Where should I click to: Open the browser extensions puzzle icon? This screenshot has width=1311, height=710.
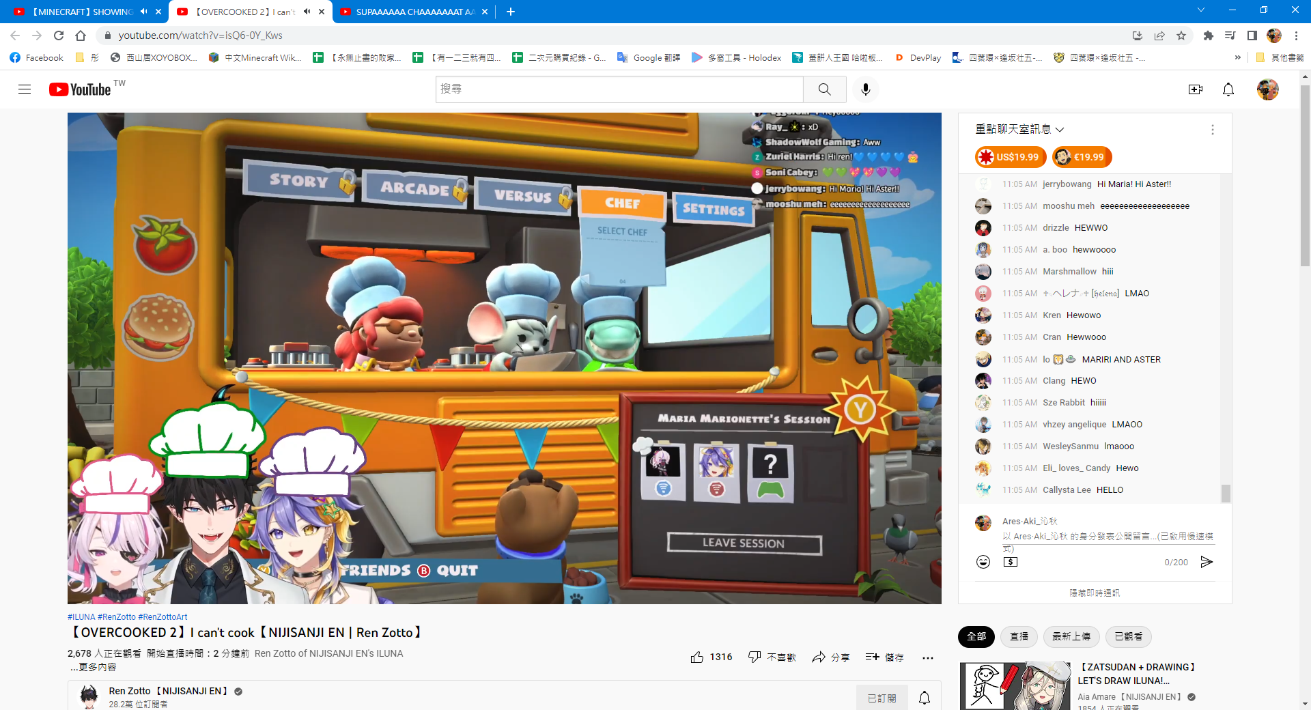pyautogui.click(x=1209, y=35)
